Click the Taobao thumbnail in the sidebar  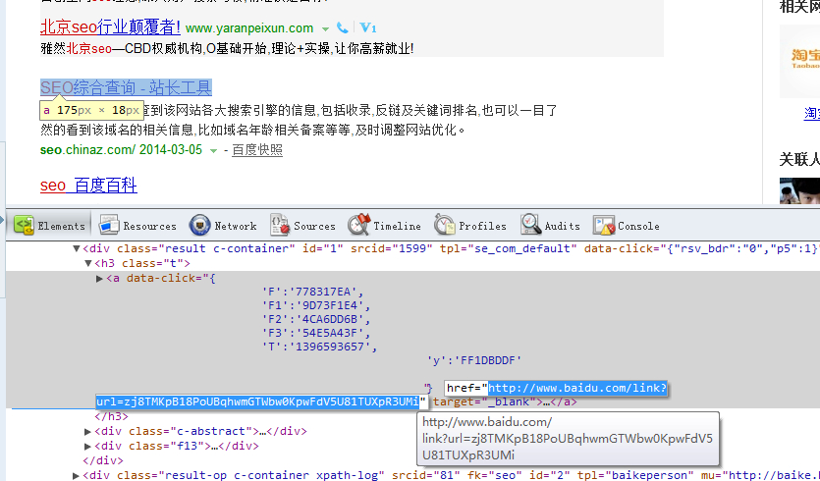[x=800, y=61]
